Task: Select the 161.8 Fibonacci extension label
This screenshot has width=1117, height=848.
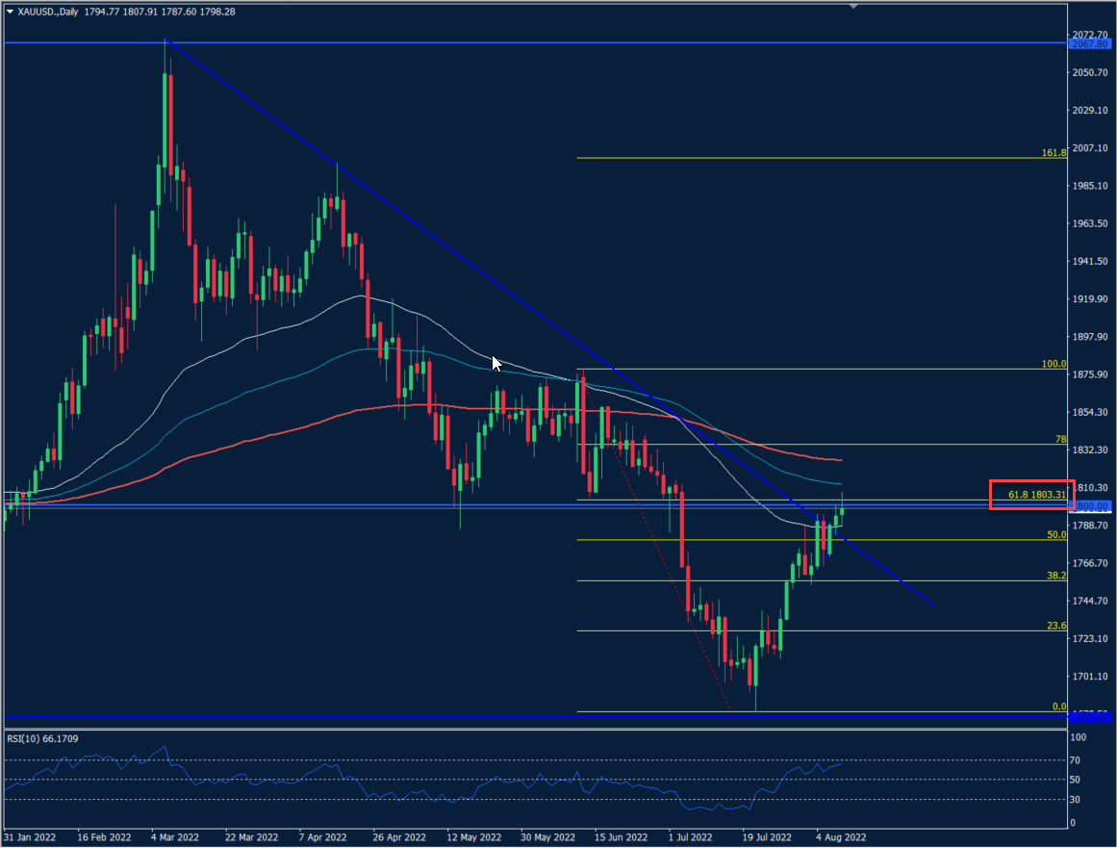Action: click(1054, 152)
